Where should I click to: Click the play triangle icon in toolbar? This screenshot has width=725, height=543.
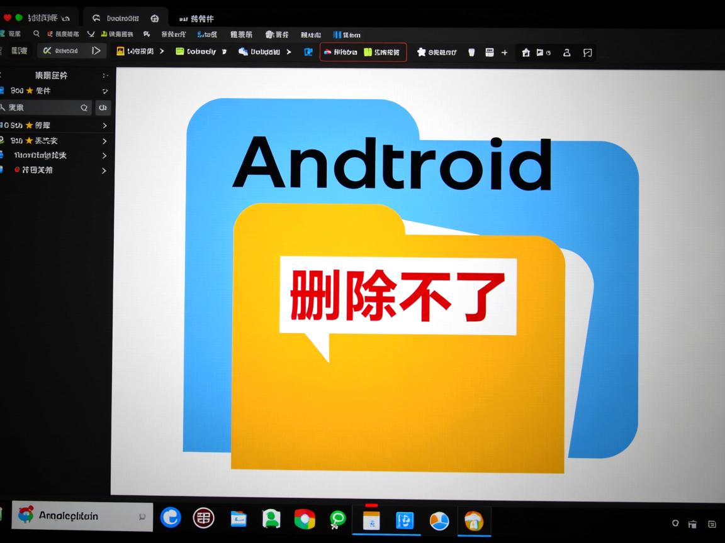coord(96,51)
